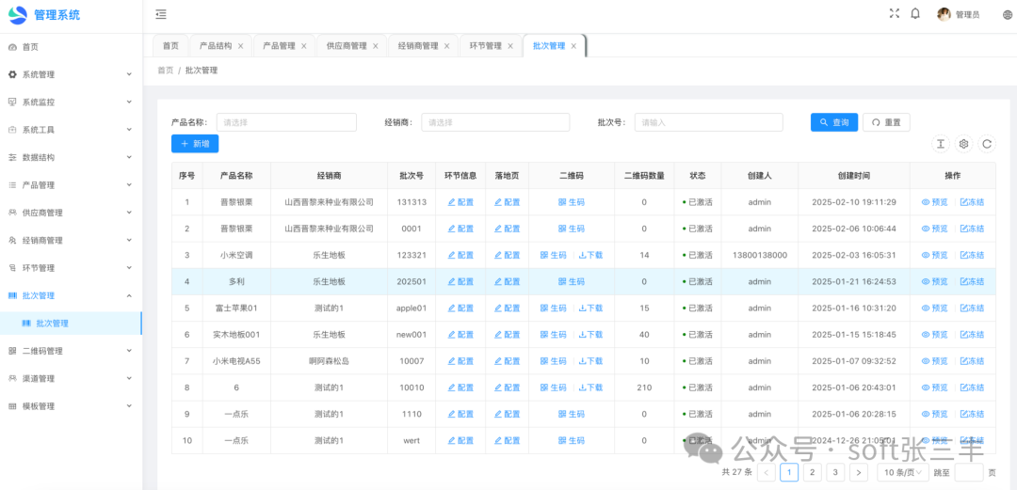Click the 批次号 input field
Screen dimensions: 1017x490
click(708, 122)
